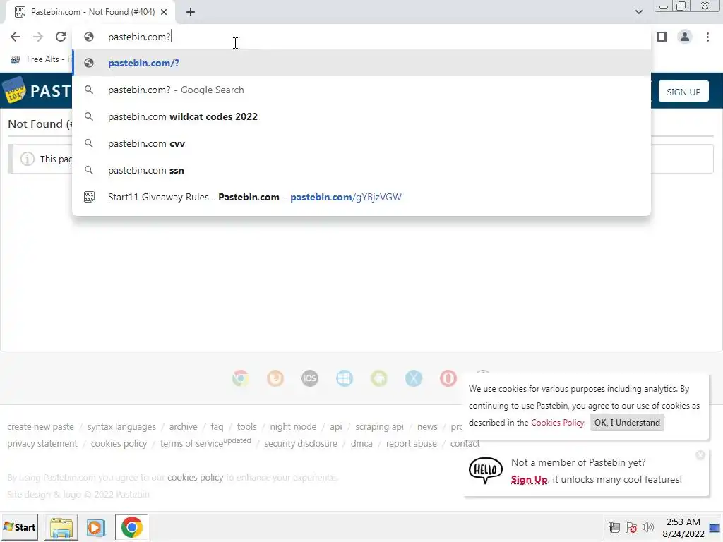Choose pastebin.com? Google Search suggestion
The width and height of the screenshot is (723, 542).
[x=361, y=90]
